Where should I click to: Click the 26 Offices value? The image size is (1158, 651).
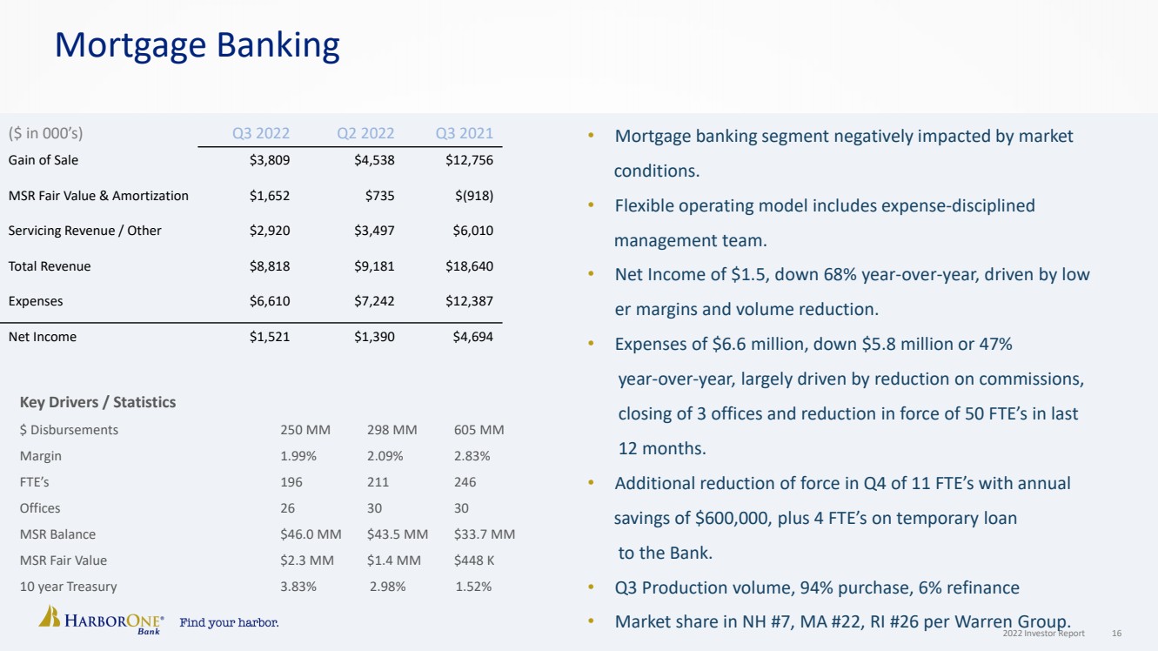pyautogui.click(x=287, y=508)
